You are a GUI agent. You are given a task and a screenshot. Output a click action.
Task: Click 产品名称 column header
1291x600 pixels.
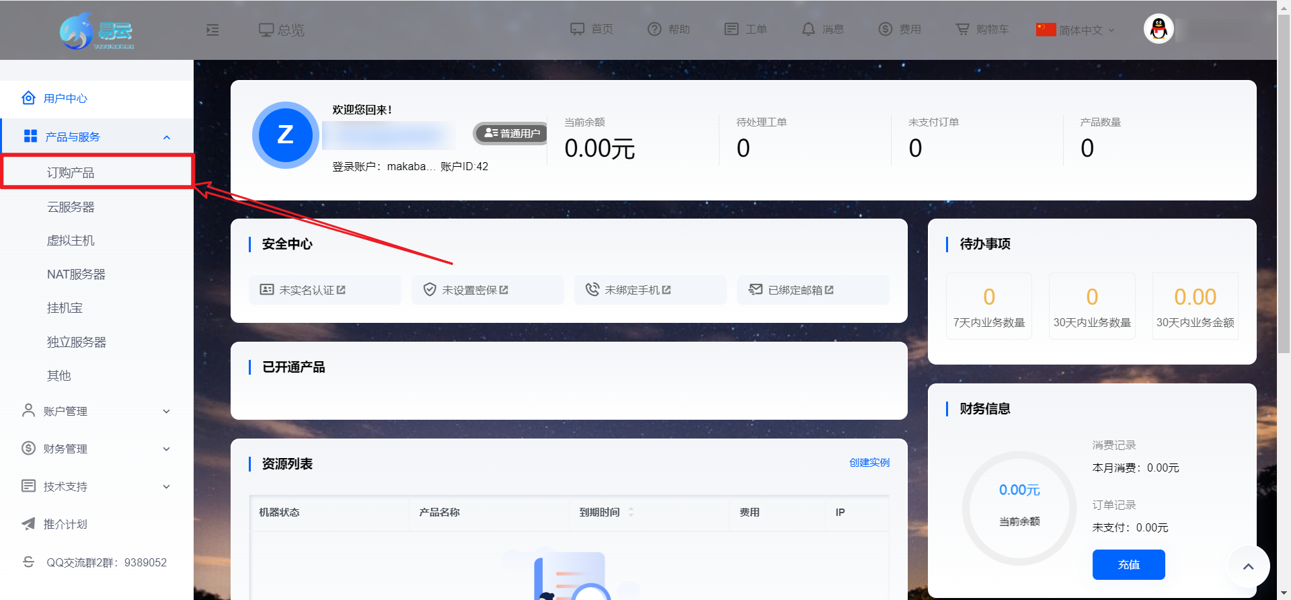440,513
